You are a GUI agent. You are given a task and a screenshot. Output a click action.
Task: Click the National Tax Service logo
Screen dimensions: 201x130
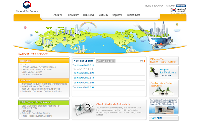(x=27, y=7)
